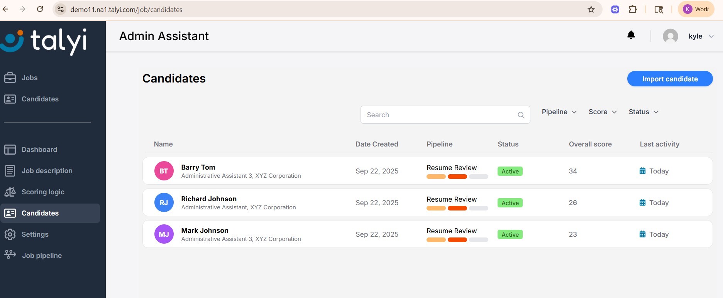Image resolution: width=723 pixels, height=298 pixels.
Task: Click the Import candidate button
Action: pyautogui.click(x=670, y=79)
